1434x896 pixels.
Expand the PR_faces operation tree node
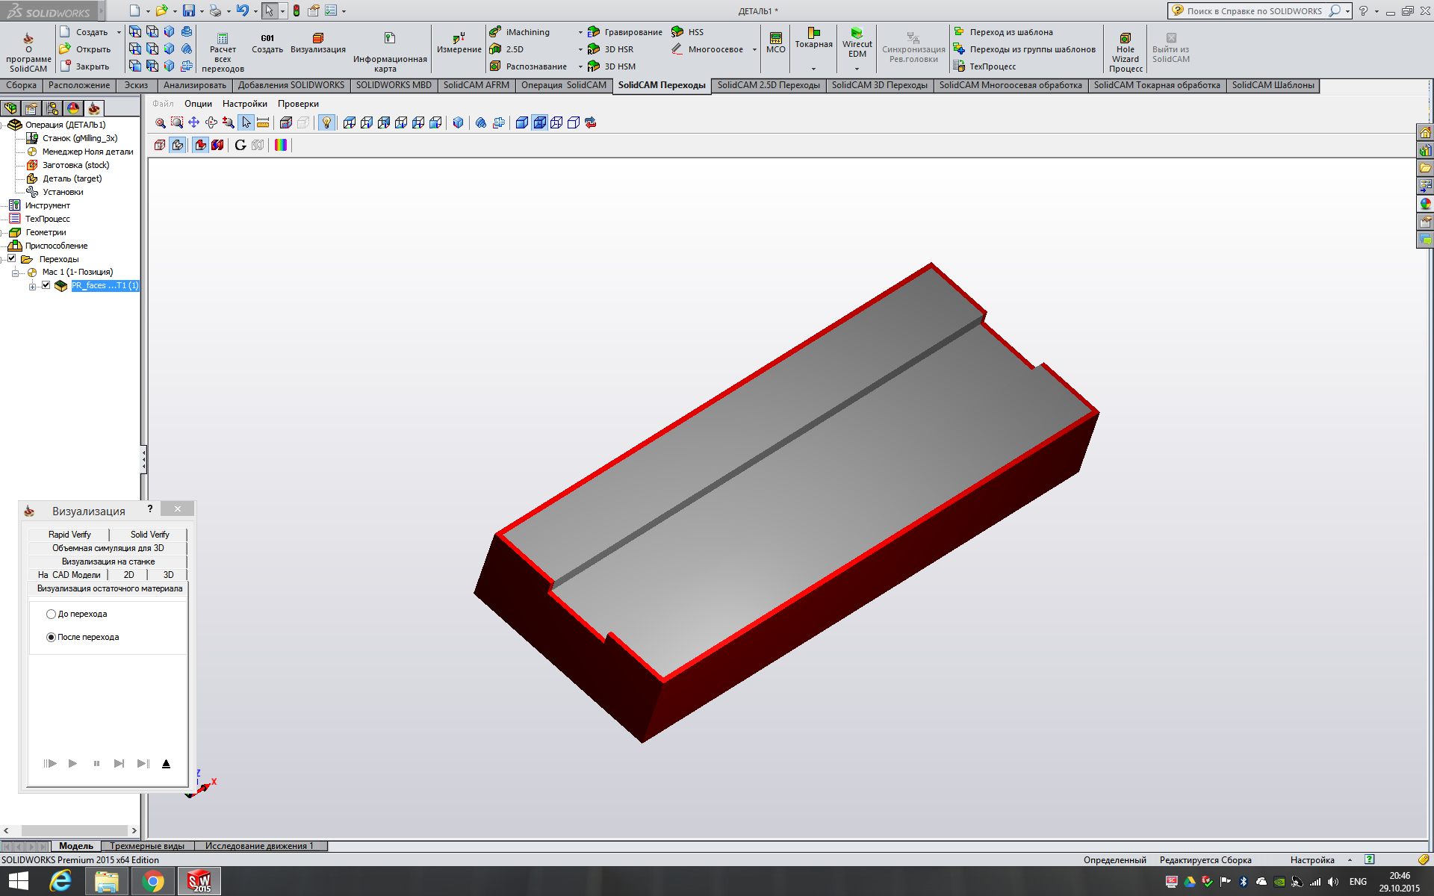[32, 286]
